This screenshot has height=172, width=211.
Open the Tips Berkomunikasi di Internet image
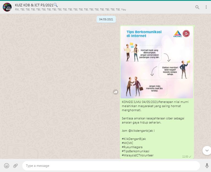157,62
